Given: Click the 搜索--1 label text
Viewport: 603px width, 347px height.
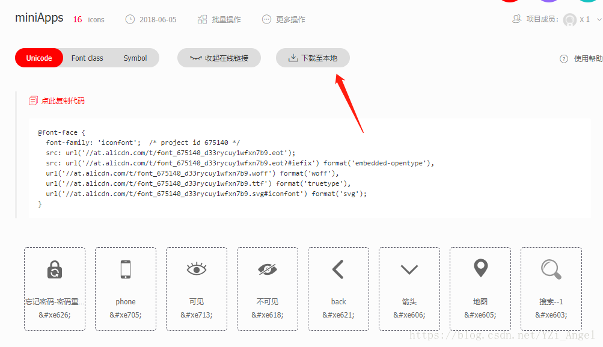Looking at the screenshot, I should [x=551, y=302].
